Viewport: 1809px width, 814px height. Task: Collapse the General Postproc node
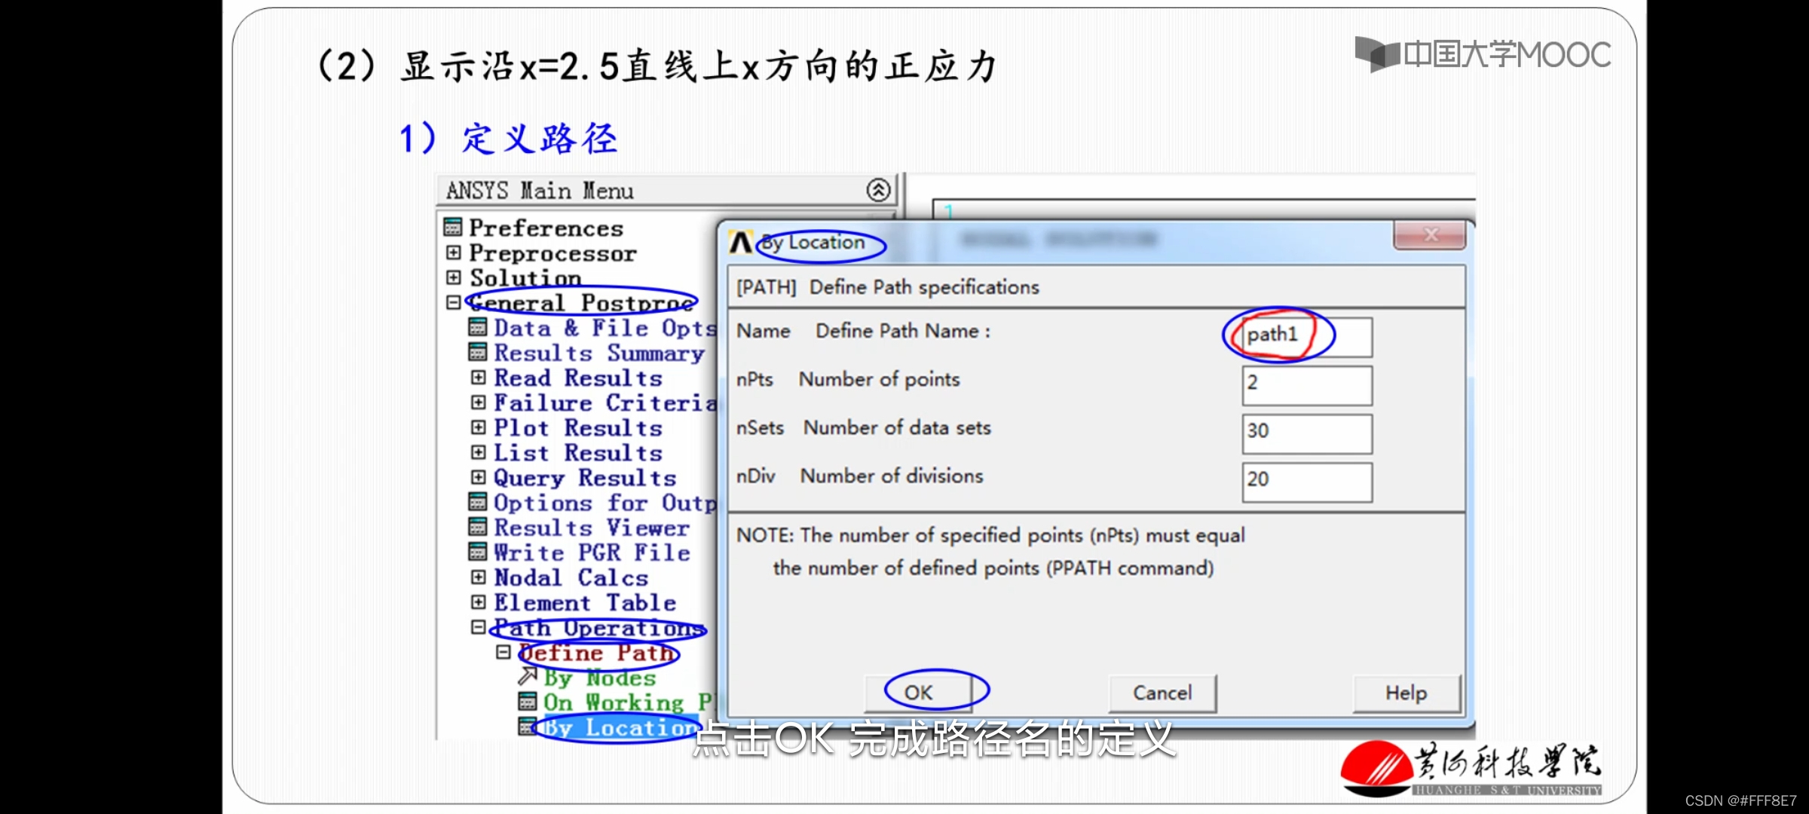pyautogui.click(x=453, y=302)
